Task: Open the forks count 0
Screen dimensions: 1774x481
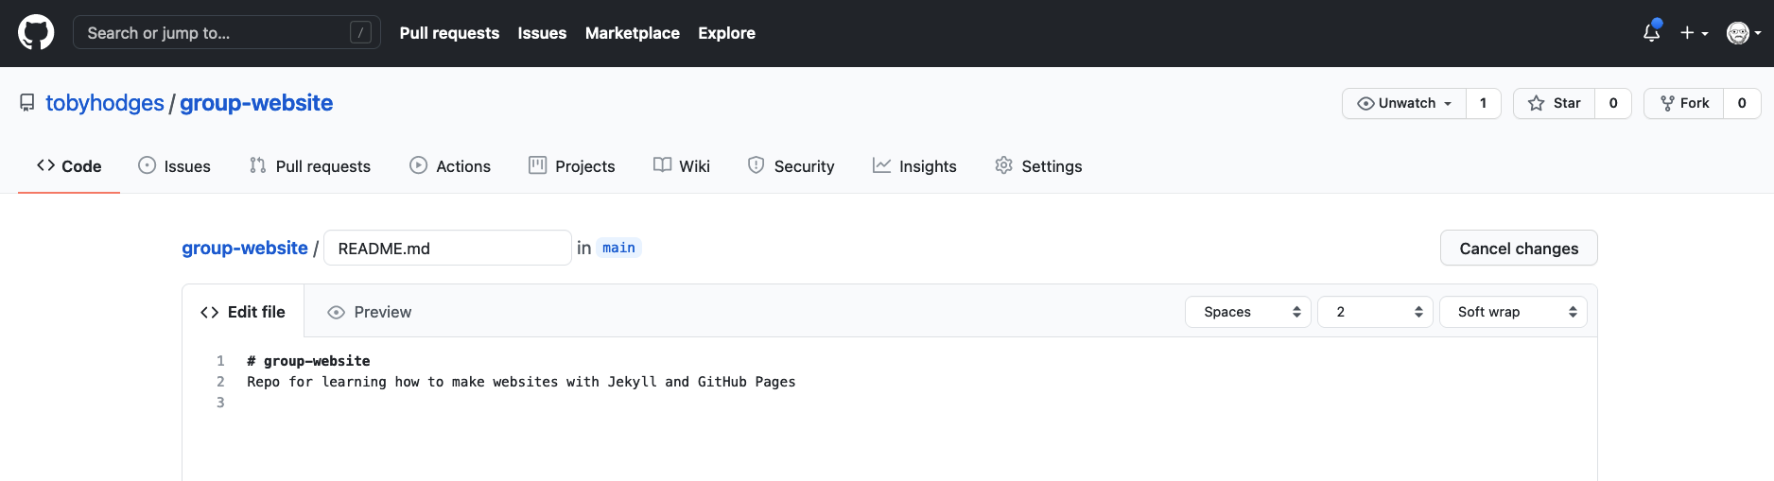Action: pyautogui.click(x=1742, y=103)
